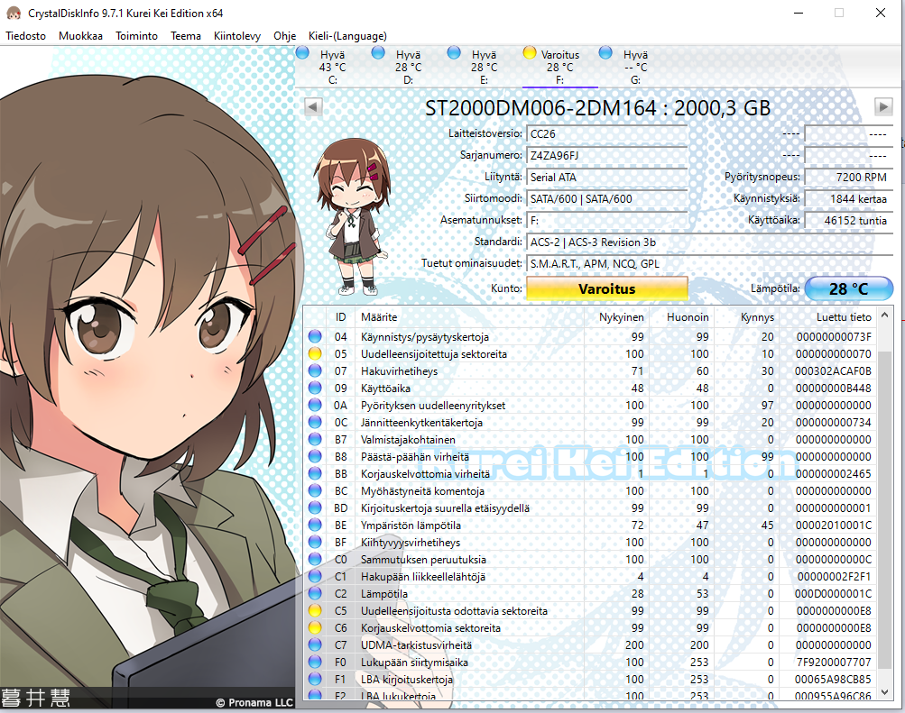Open the Ohje menu
905x713 pixels.
(x=284, y=36)
